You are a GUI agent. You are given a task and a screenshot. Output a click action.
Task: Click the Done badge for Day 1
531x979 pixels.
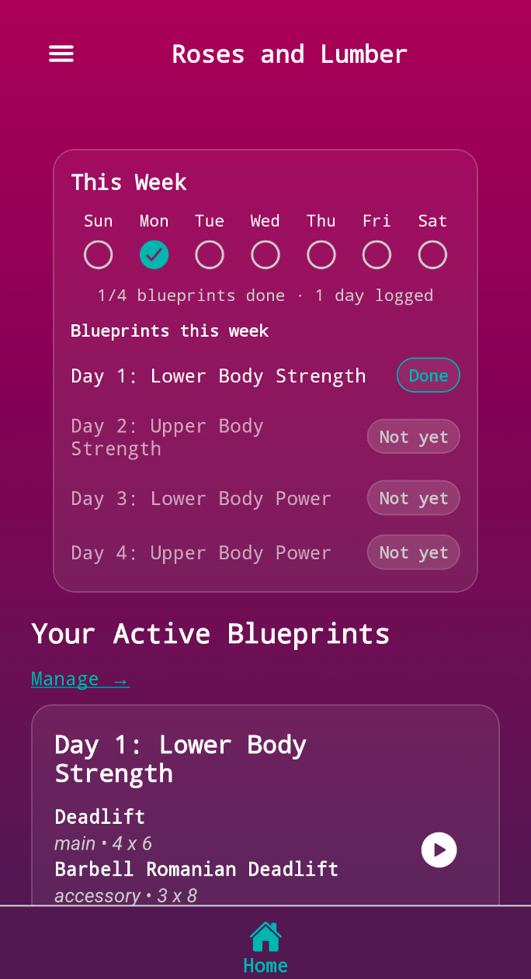click(x=429, y=375)
